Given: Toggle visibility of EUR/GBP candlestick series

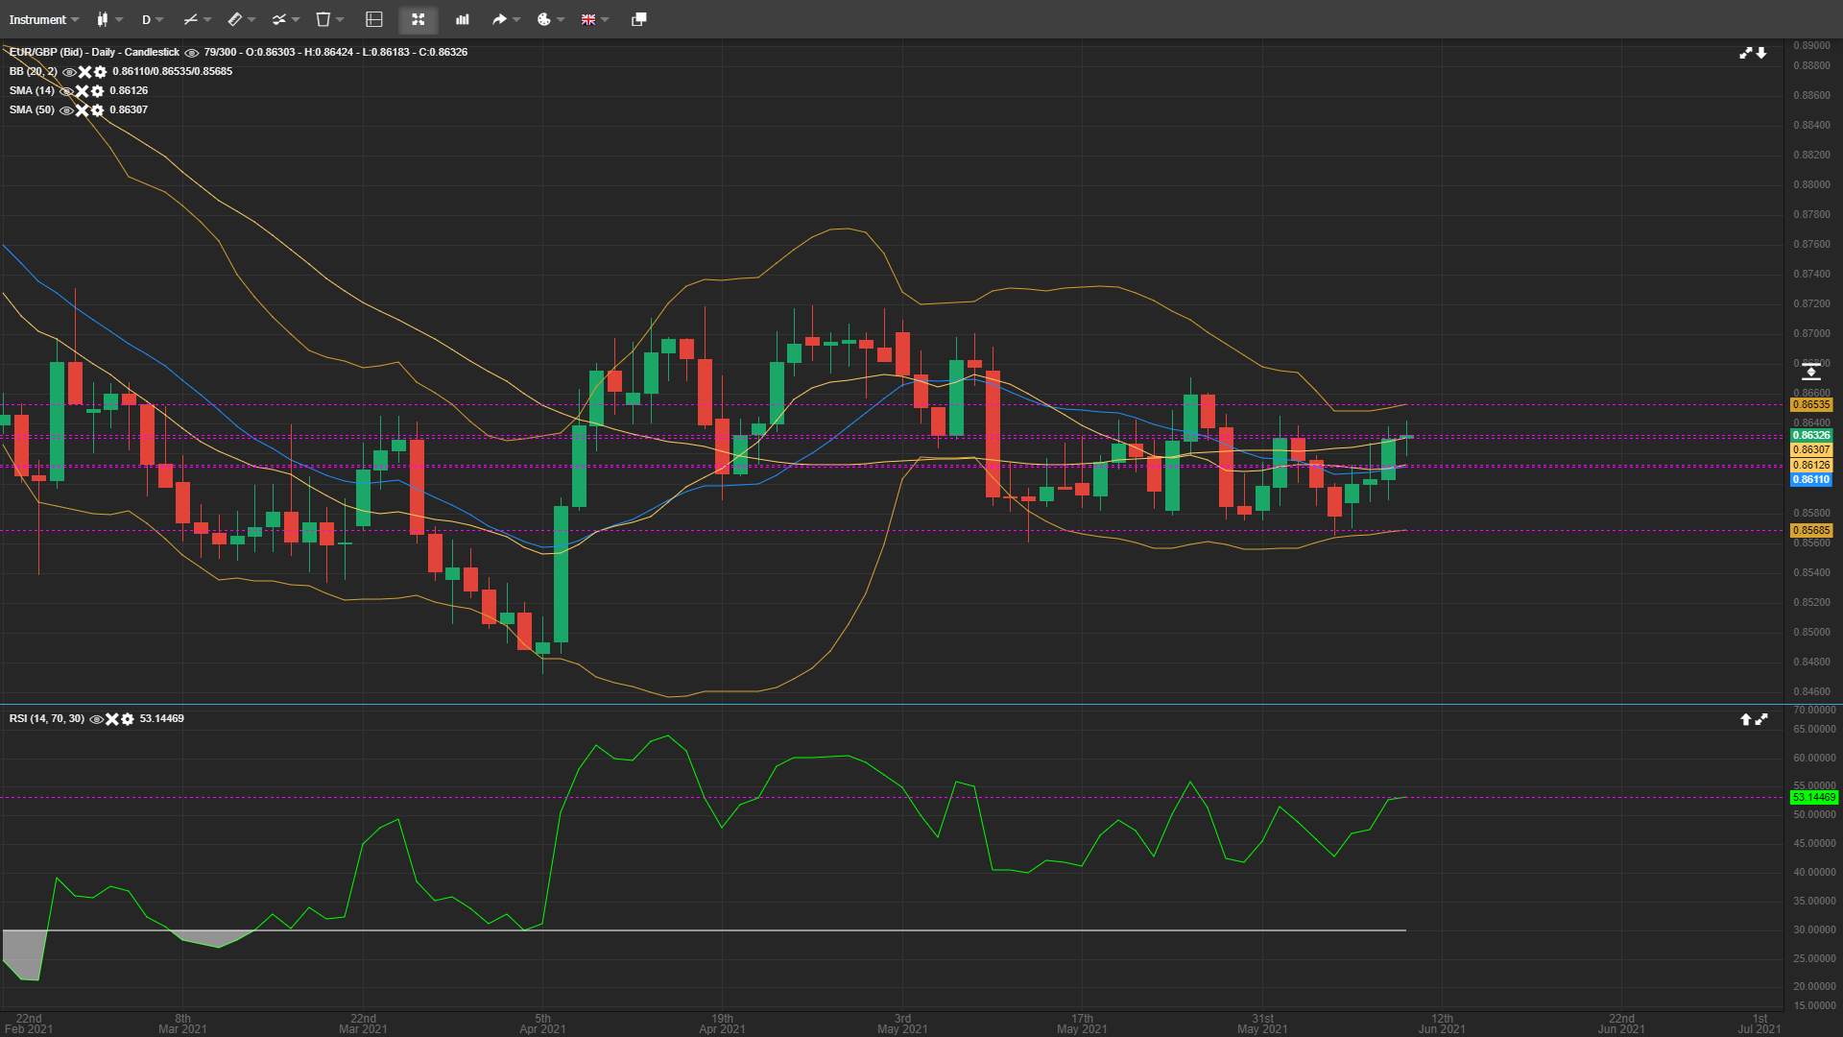Looking at the screenshot, I should (x=191, y=53).
